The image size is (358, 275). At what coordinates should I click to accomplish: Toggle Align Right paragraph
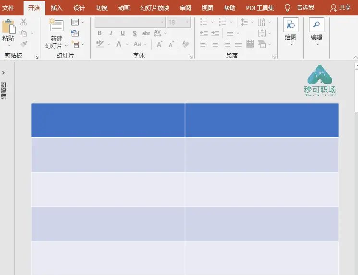click(x=227, y=44)
